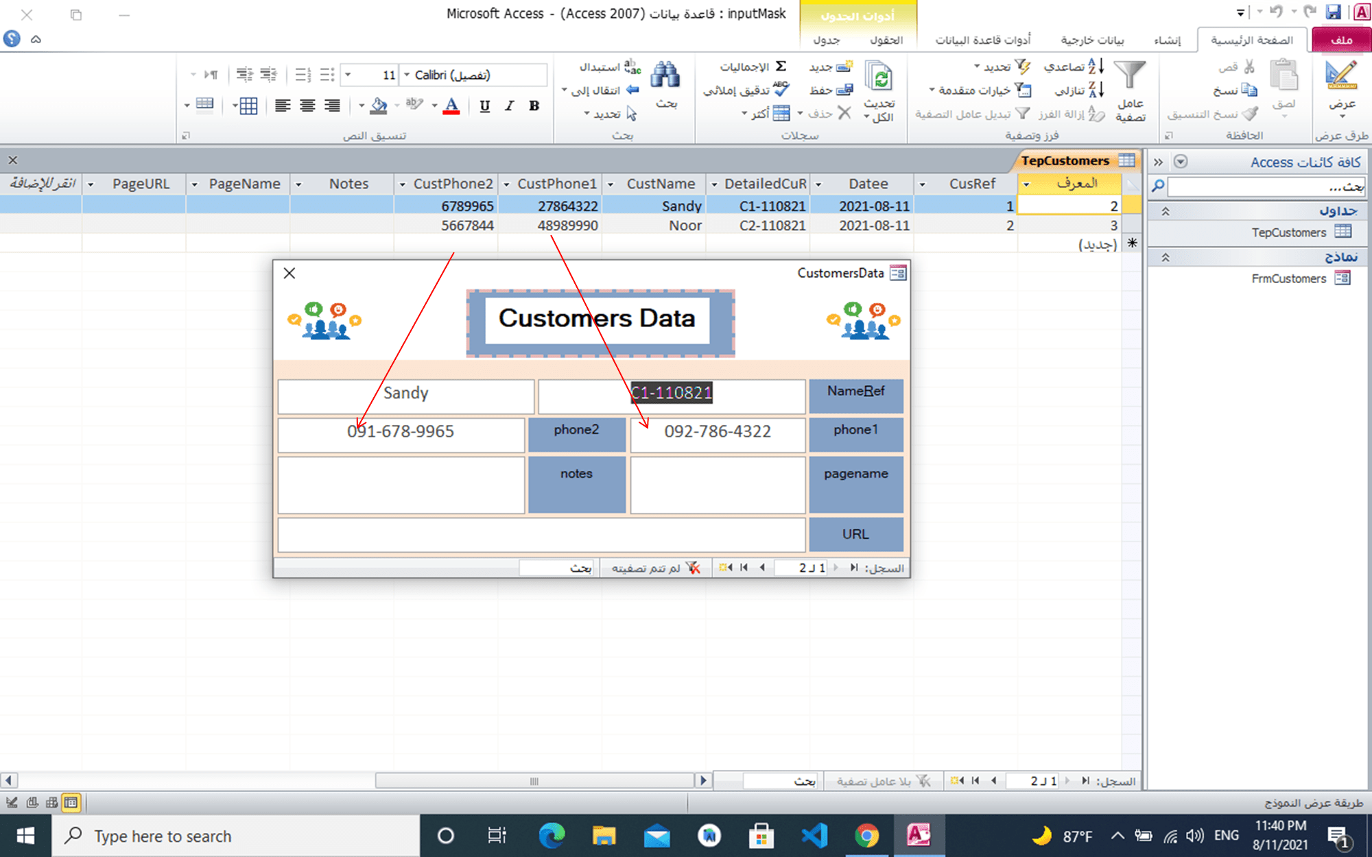
Task: Click the phone1 field 092-786-4322
Action: [717, 432]
